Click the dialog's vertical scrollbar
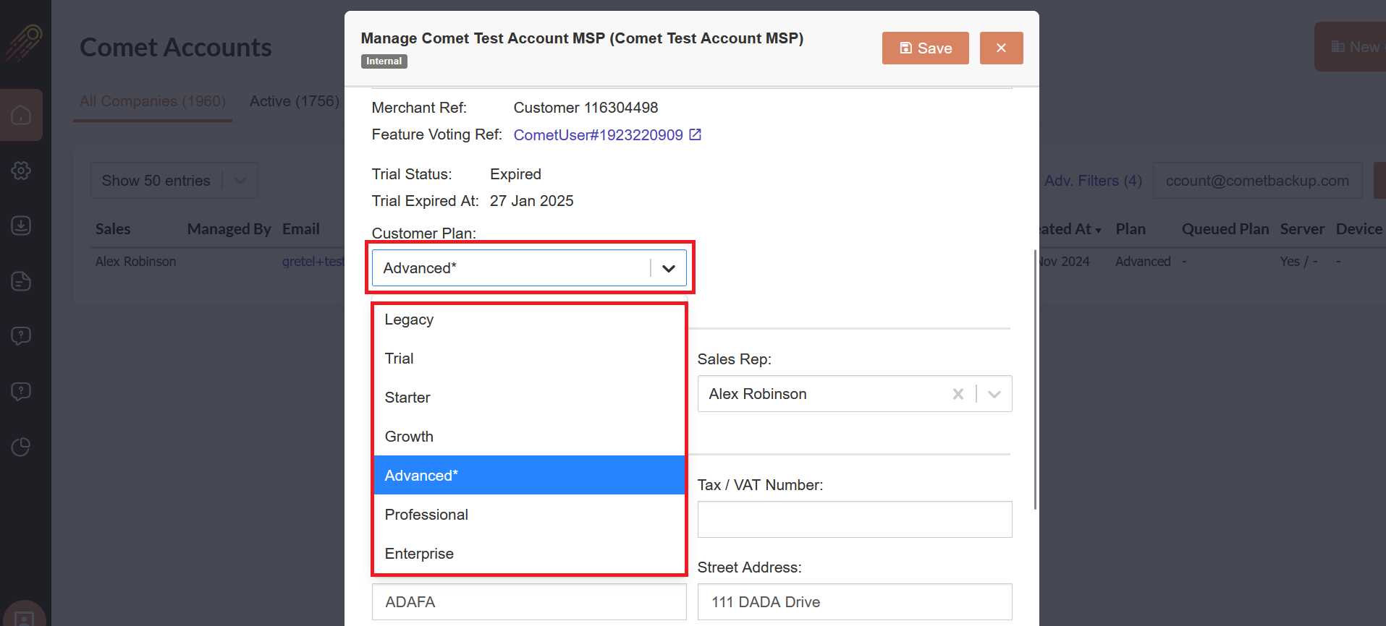The width and height of the screenshot is (1386, 626). pos(1035,380)
